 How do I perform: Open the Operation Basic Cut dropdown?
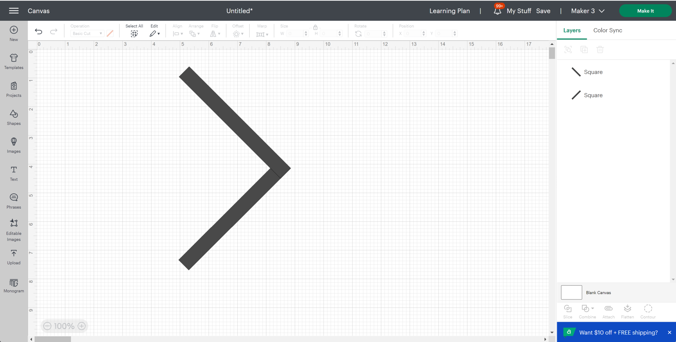[87, 34]
